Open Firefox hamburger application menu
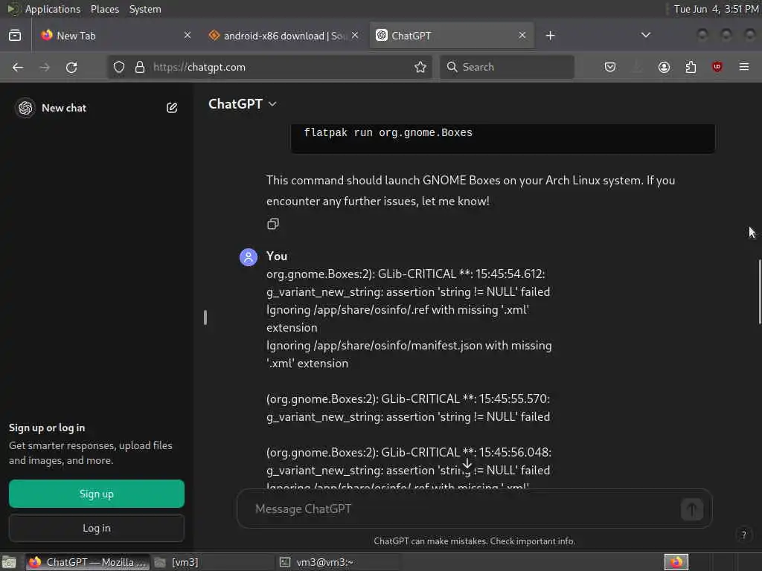The height and width of the screenshot is (571, 762). (744, 67)
